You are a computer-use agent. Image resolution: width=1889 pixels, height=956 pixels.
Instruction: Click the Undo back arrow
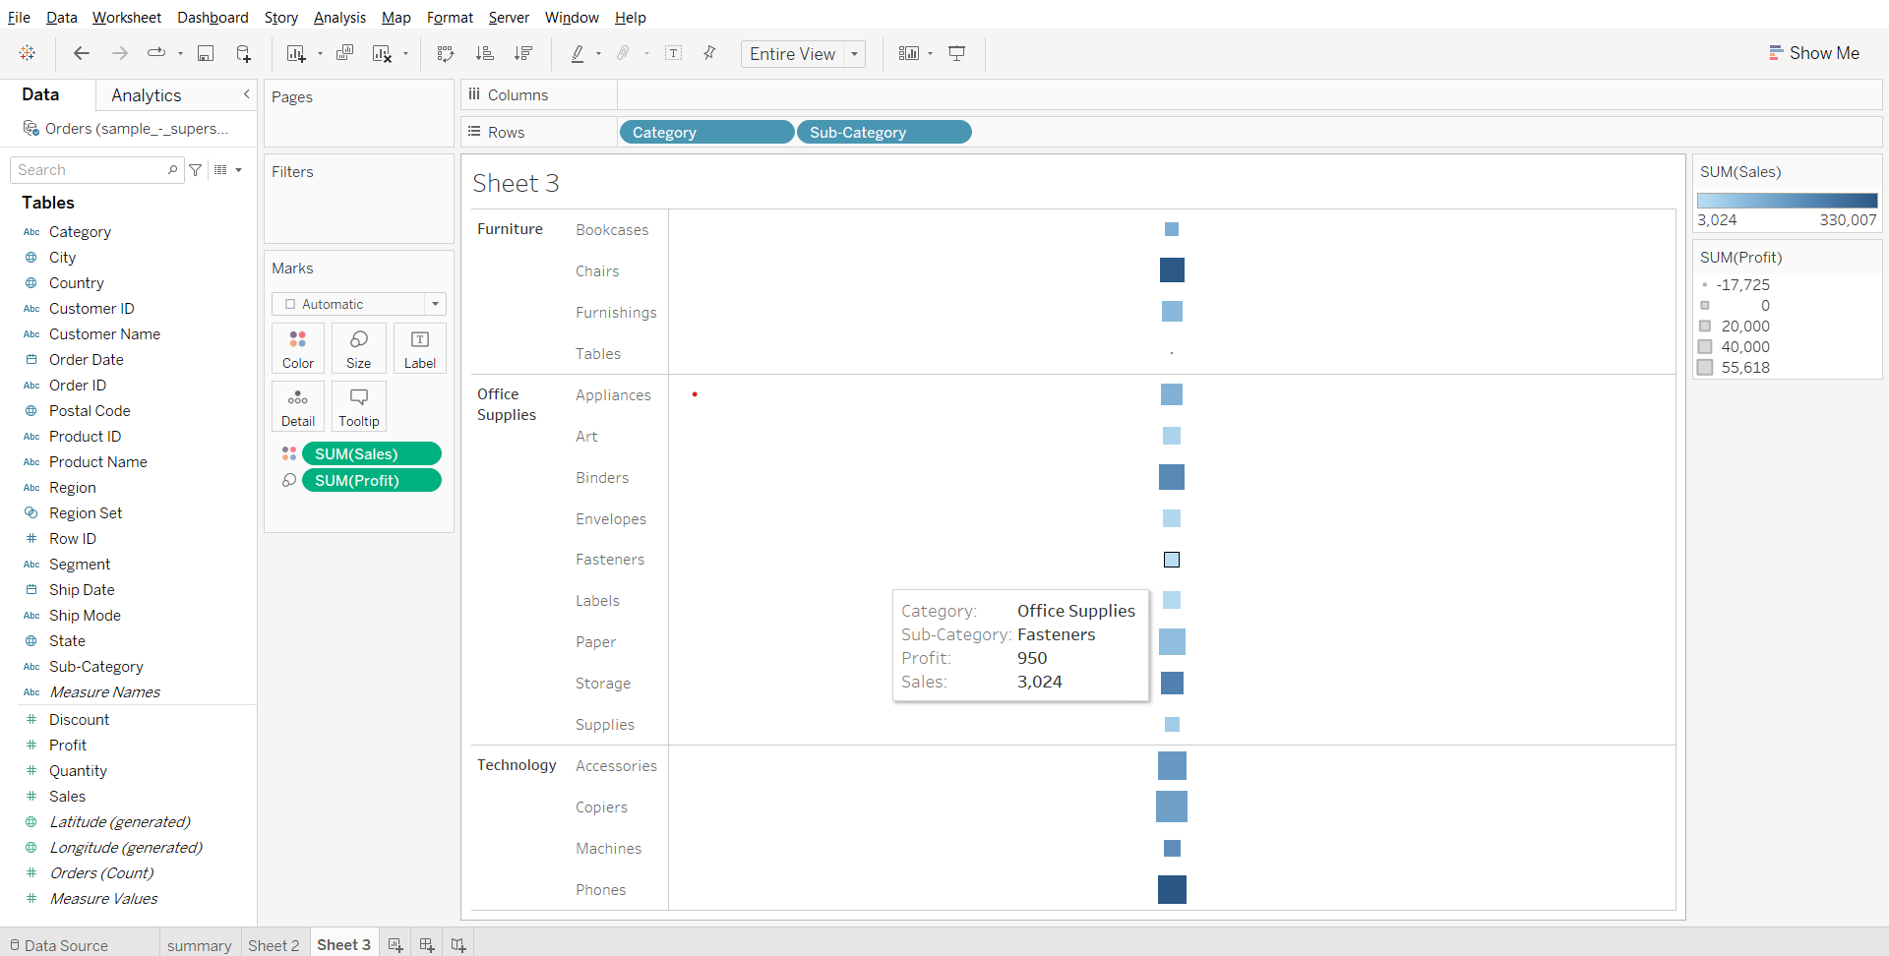click(82, 54)
